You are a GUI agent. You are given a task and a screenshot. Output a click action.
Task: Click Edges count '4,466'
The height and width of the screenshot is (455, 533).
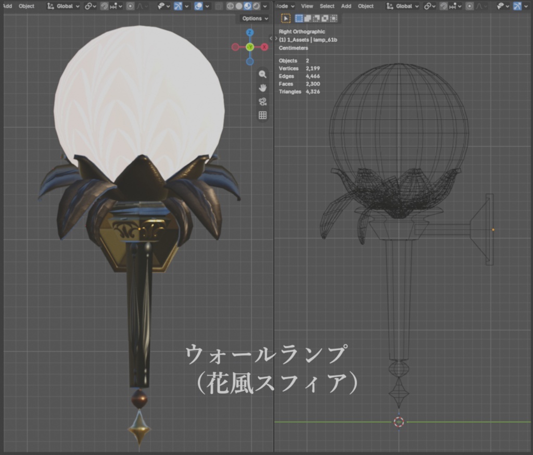point(313,76)
